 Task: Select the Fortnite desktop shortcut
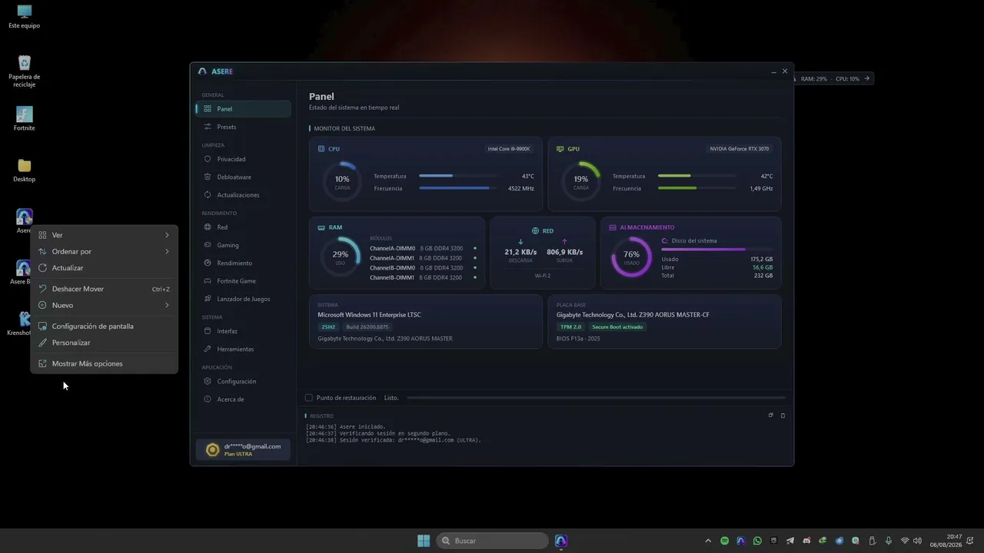[24, 119]
